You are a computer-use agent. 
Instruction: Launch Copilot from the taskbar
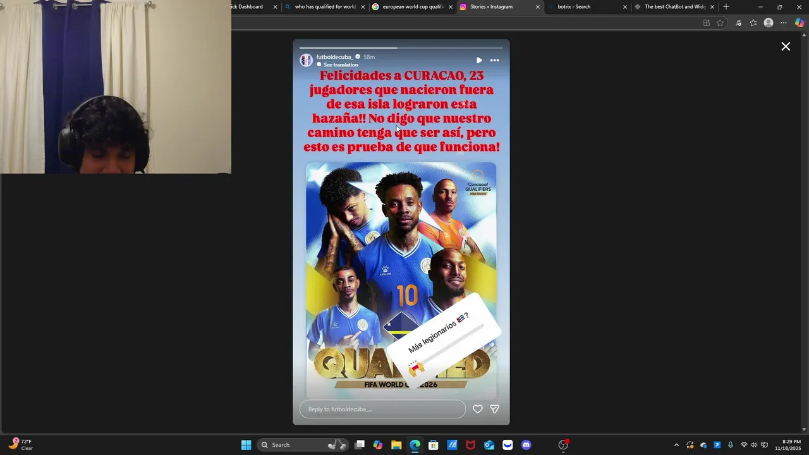378,445
